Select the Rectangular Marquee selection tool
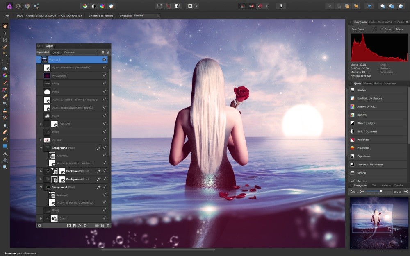This screenshot has height=256, width=410. [x=5, y=61]
